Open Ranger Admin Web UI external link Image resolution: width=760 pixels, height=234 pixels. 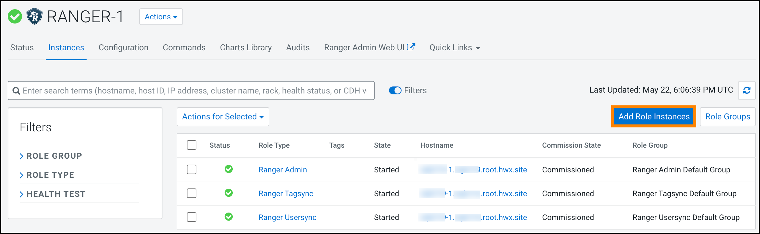click(369, 48)
